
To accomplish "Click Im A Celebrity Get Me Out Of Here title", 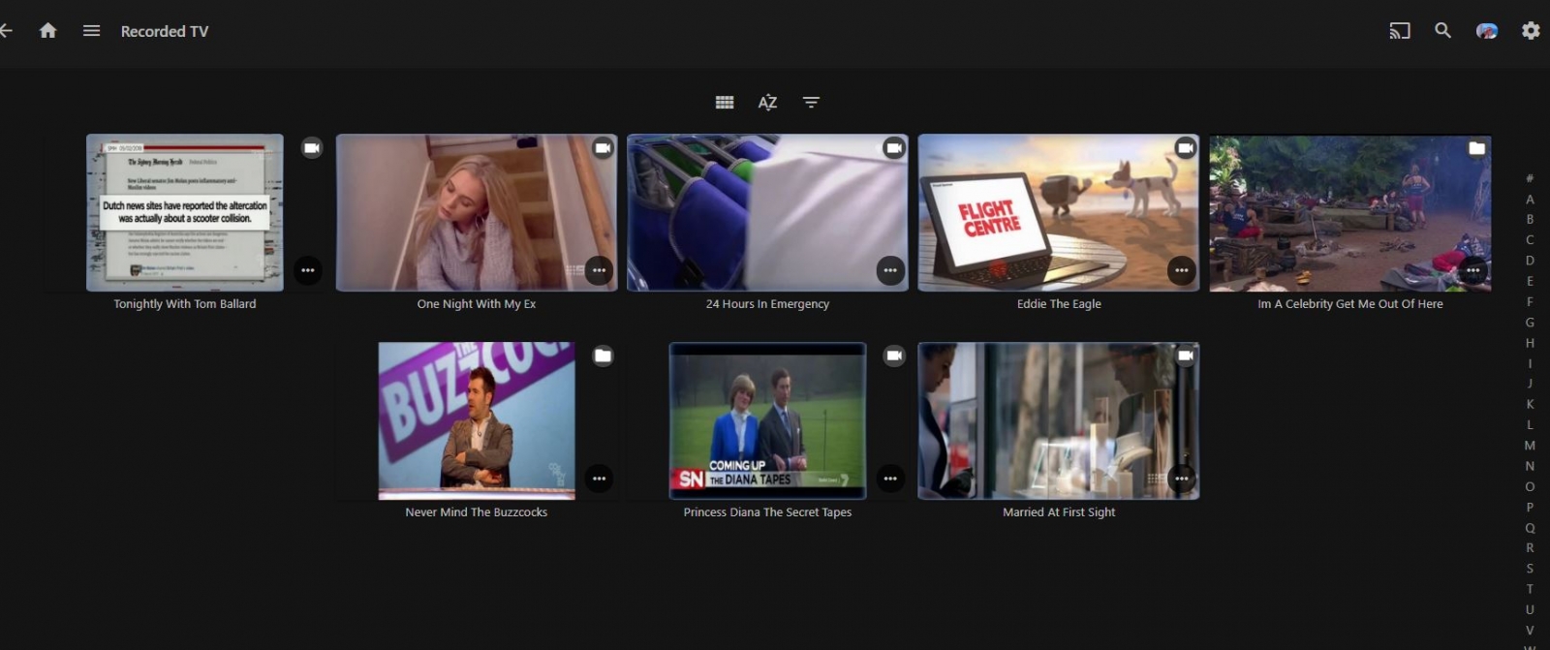I will pyautogui.click(x=1350, y=304).
